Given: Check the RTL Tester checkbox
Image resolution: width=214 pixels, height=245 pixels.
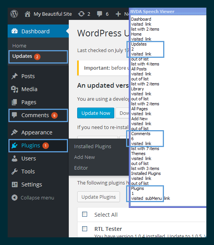Looking at the screenshot, I should [85, 229].
